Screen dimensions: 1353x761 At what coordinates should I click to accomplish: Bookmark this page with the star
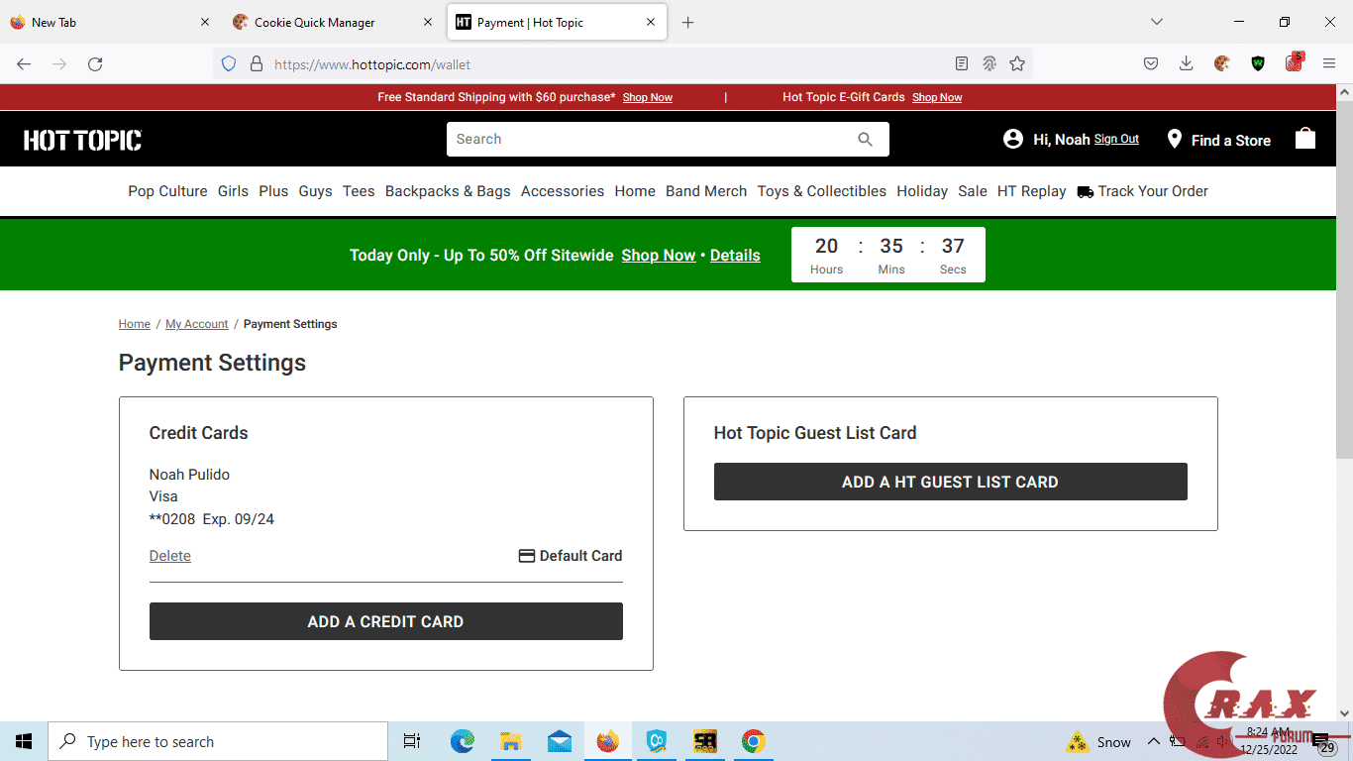1017,64
